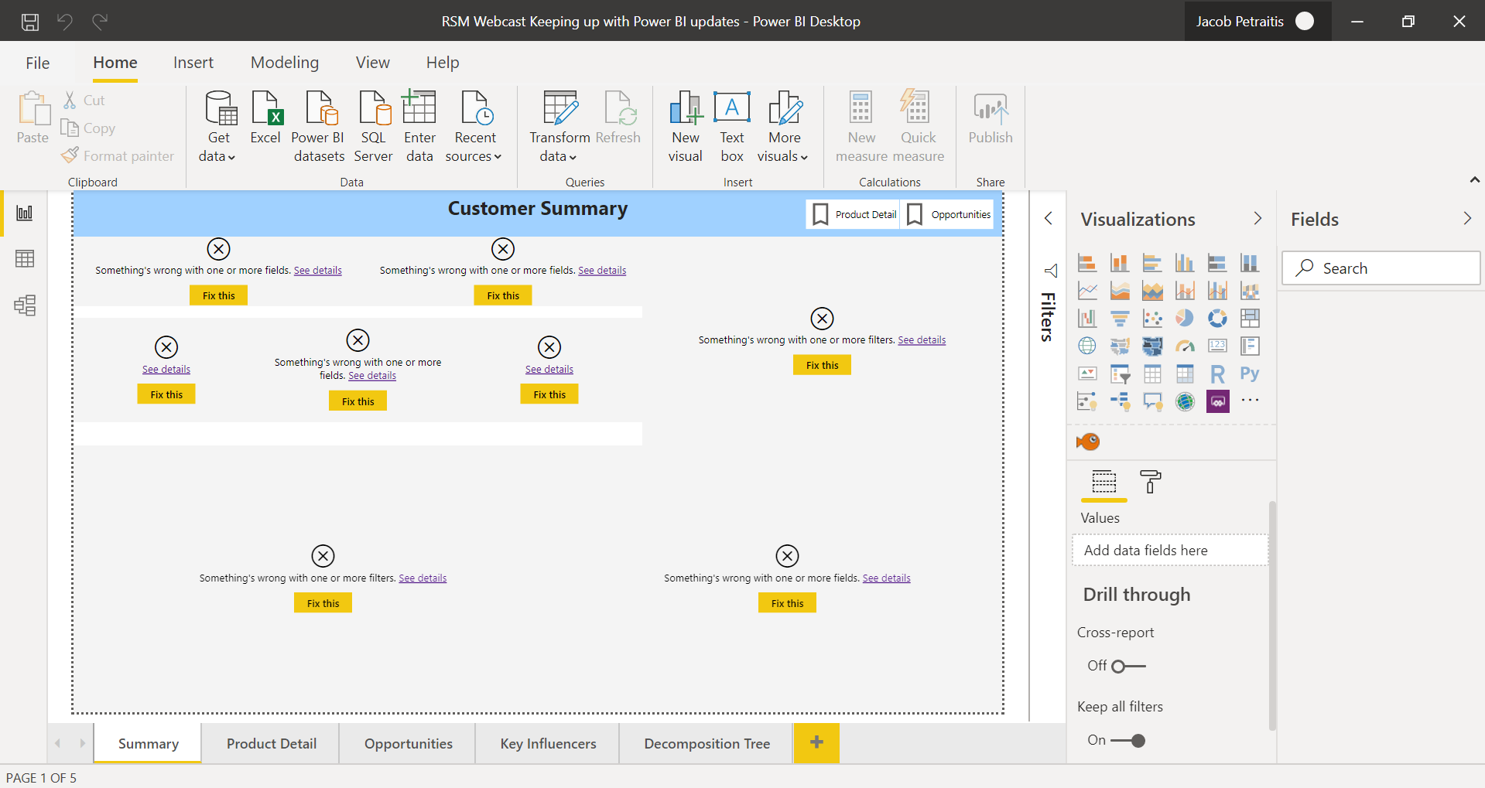Switch to Data view in left sidebar
Screen dimensions: 1485x788
pos(25,259)
